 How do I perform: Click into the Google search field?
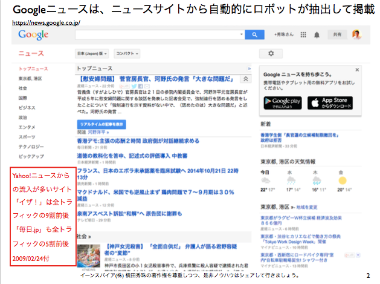158,35
